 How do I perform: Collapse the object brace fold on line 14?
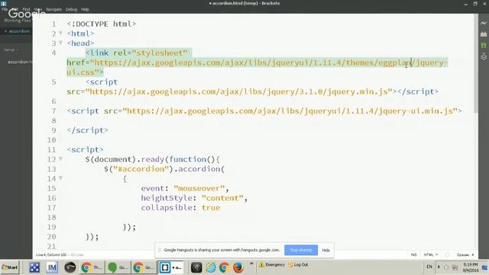61,178
